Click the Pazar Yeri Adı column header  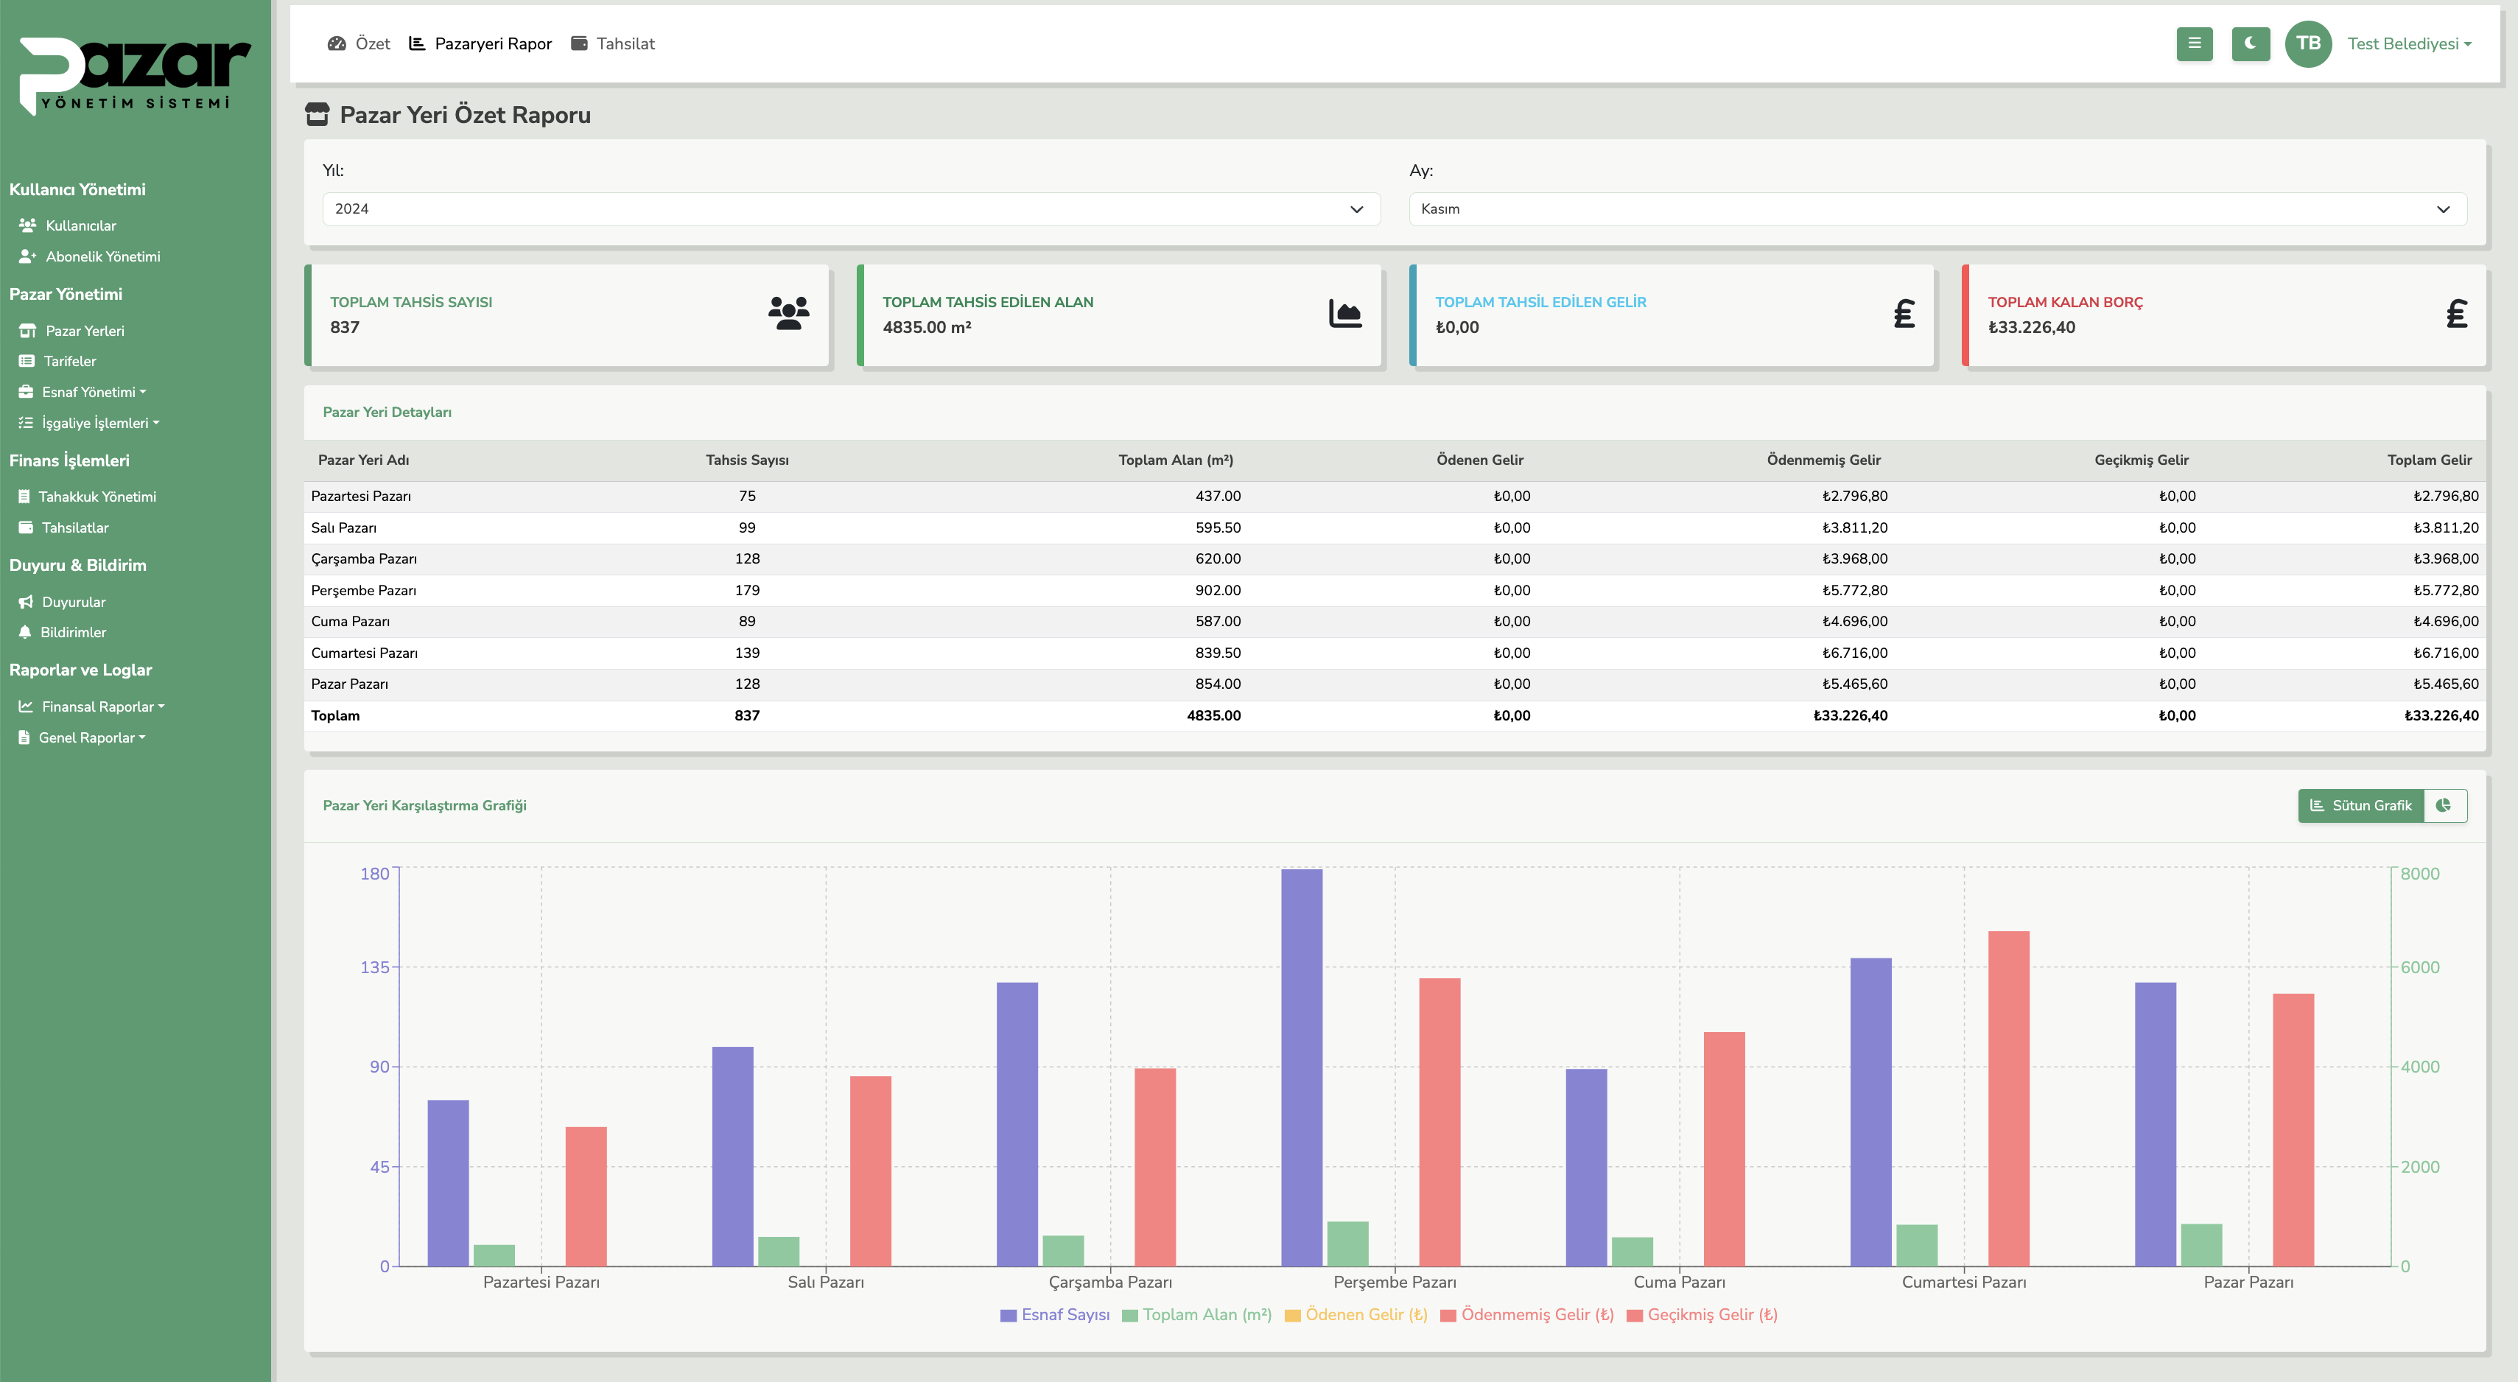click(364, 460)
